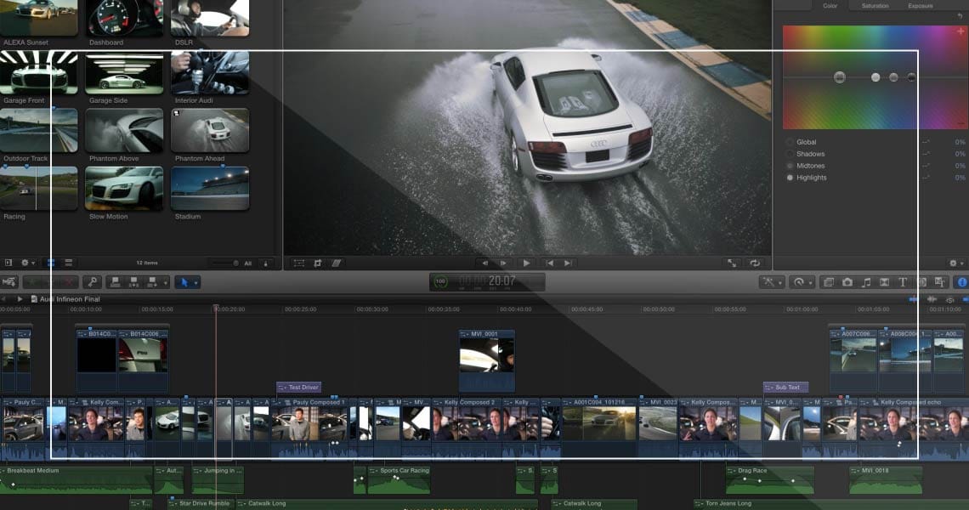Click the import media camera icon
This screenshot has height=510, width=969.
(x=10, y=282)
